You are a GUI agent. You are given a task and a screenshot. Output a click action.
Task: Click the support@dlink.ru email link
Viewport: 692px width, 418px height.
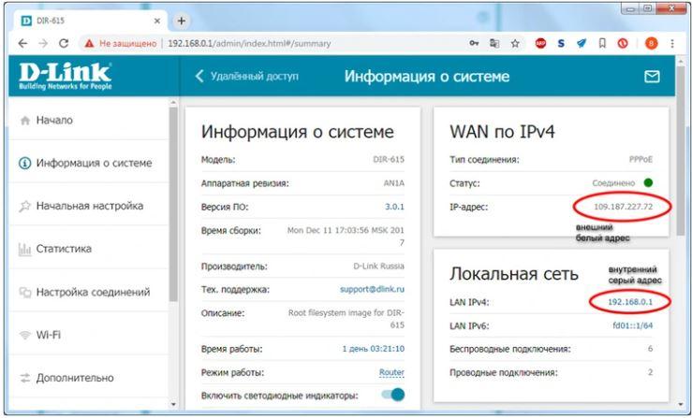[372, 289]
